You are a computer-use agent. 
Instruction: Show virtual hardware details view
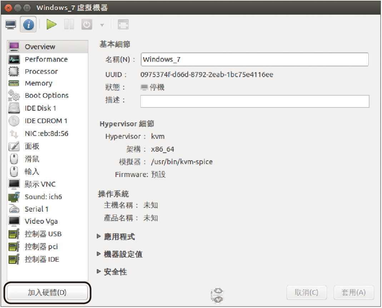coord(29,25)
